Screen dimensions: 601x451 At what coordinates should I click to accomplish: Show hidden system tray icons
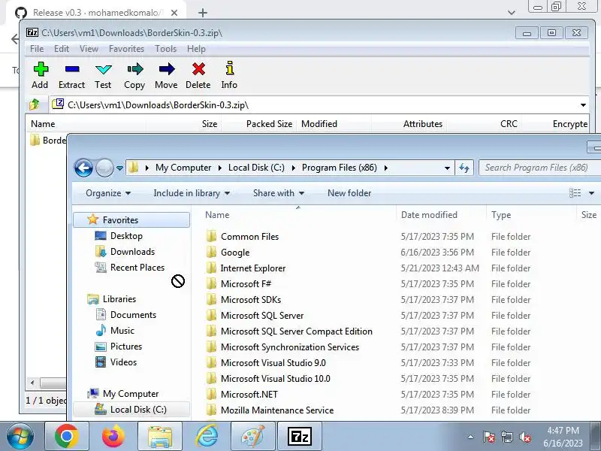(x=471, y=437)
